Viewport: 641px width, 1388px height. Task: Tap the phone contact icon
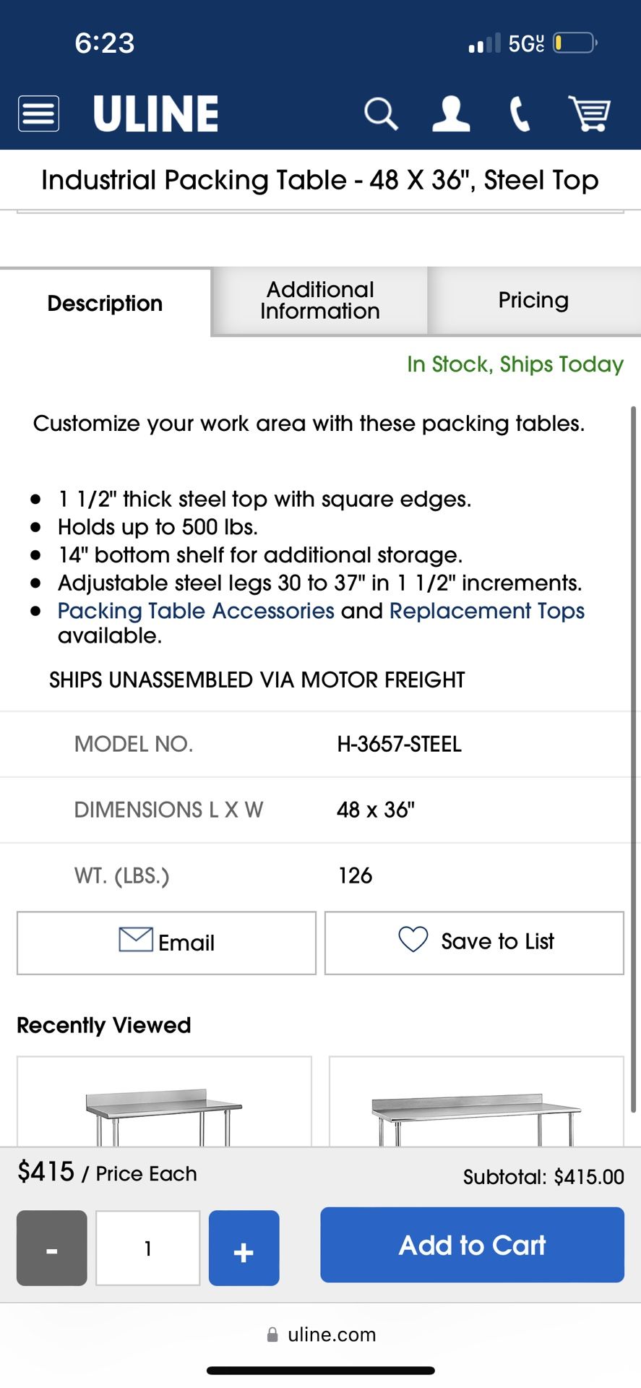(x=520, y=113)
